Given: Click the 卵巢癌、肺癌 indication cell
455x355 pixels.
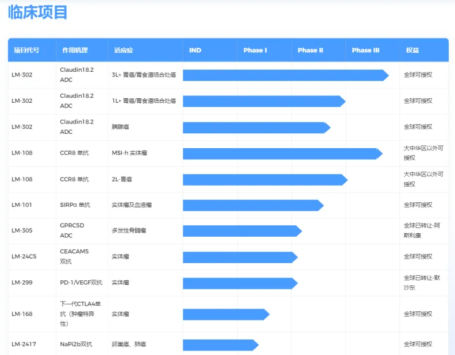Looking at the screenshot, I should click(129, 345).
